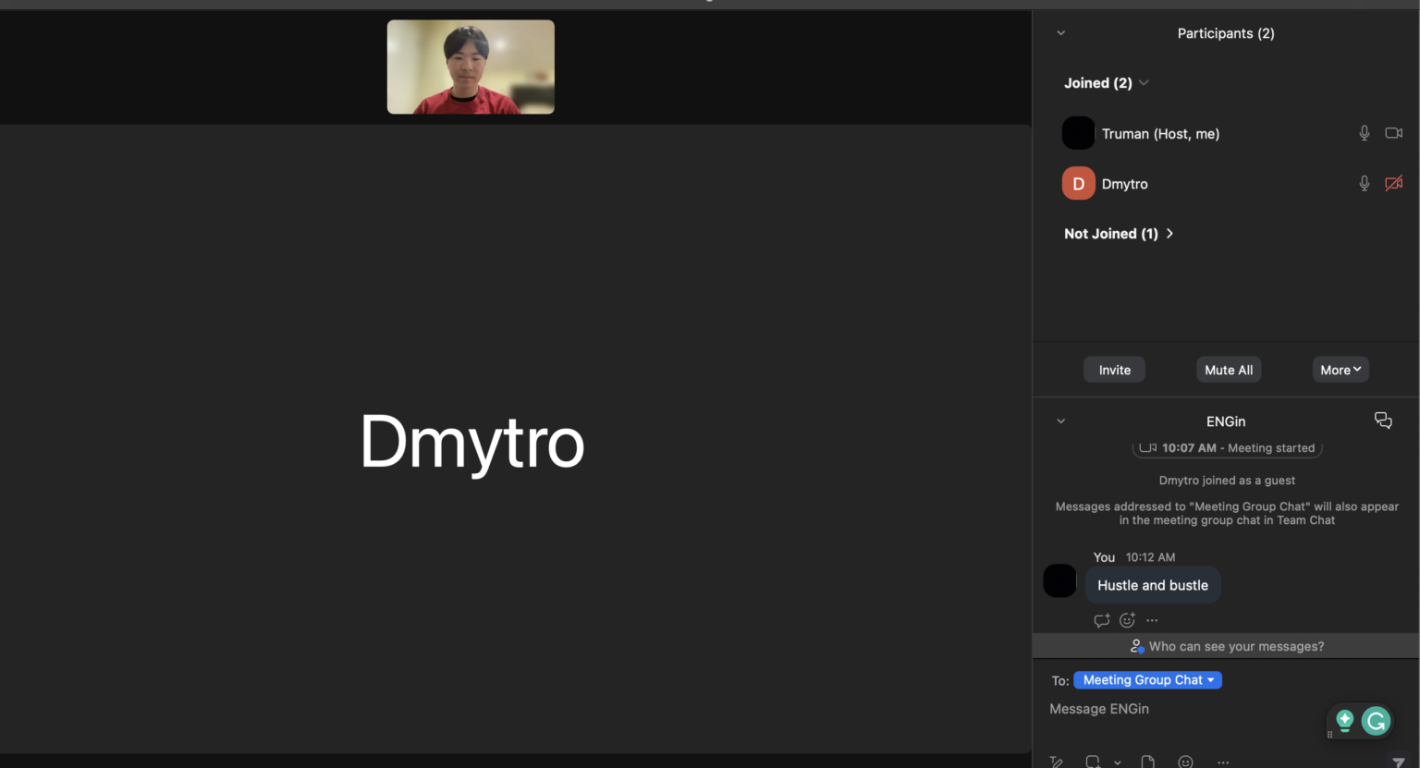The height and width of the screenshot is (768, 1420).
Task: Click Who can see your messages link
Action: [1227, 646]
